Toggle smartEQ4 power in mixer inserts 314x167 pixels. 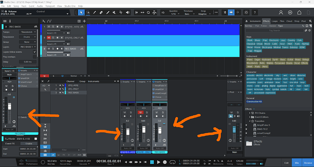point(154,89)
